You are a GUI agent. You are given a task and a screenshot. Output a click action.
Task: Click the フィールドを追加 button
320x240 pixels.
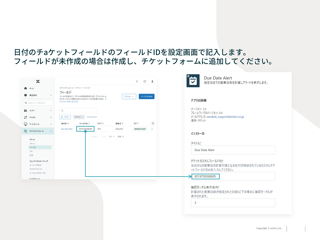146,97
